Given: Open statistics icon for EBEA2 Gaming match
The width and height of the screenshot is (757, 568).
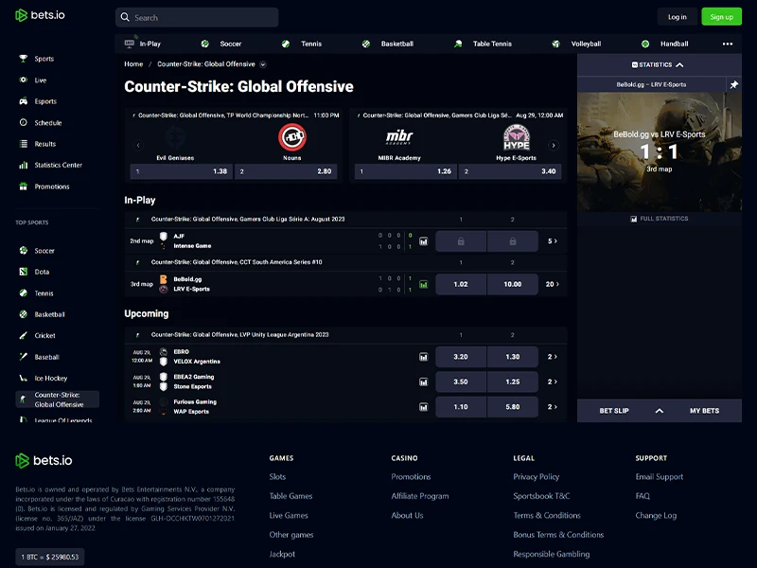Looking at the screenshot, I should [423, 382].
